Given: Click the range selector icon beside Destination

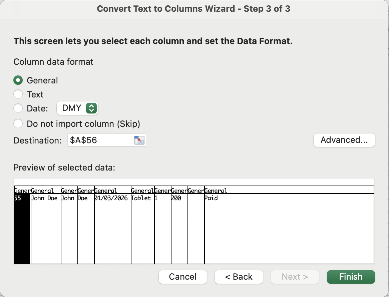Looking at the screenshot, I should [139, 140].
